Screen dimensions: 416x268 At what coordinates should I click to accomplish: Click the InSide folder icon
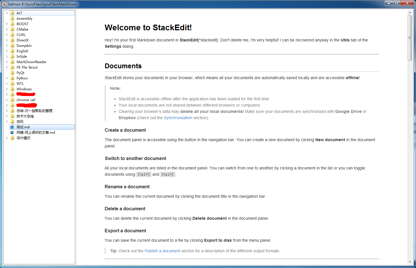pos(12,56)
